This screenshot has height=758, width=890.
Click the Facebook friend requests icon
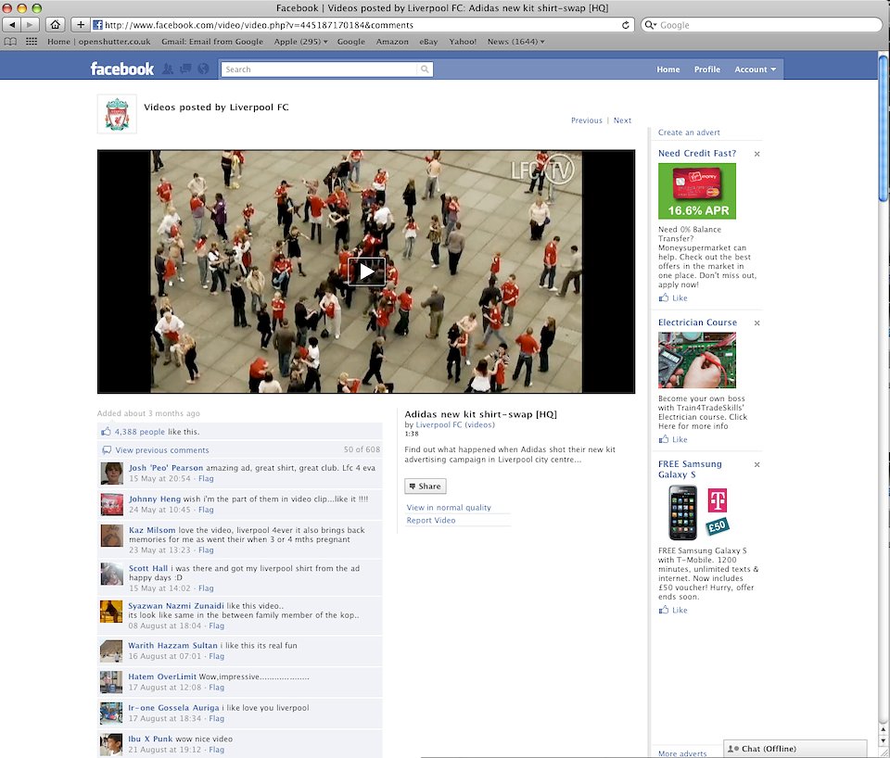(x=168, y=69)
